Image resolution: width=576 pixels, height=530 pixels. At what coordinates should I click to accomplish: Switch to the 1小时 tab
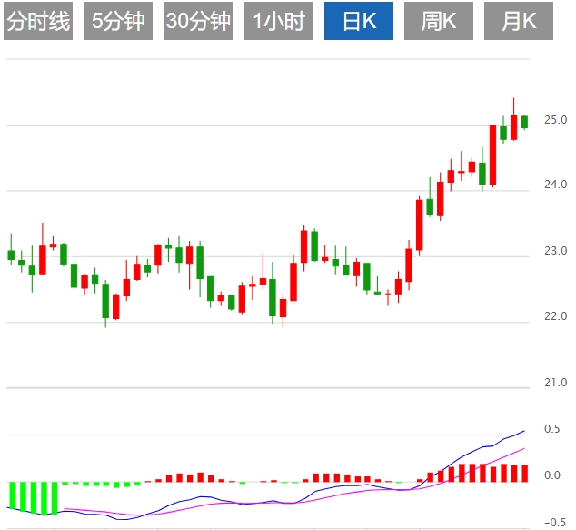pyautogui.click(x=278, y=22)
